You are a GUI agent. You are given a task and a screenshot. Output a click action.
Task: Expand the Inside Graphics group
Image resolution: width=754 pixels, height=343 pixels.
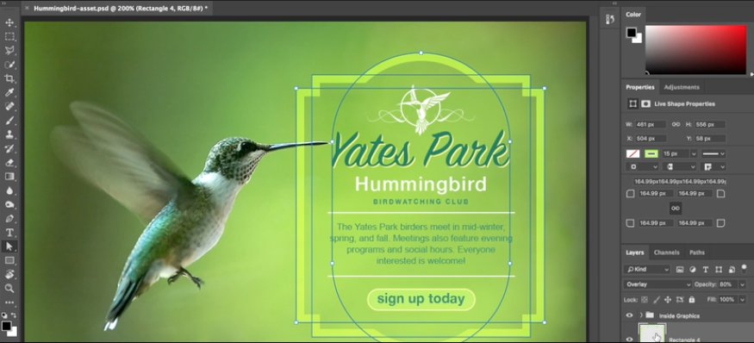641,315
